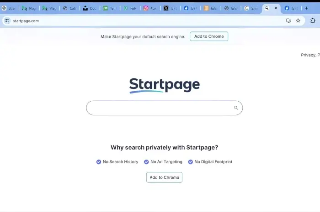Open the Facebook tab next to the X tab

click(191, 8)
